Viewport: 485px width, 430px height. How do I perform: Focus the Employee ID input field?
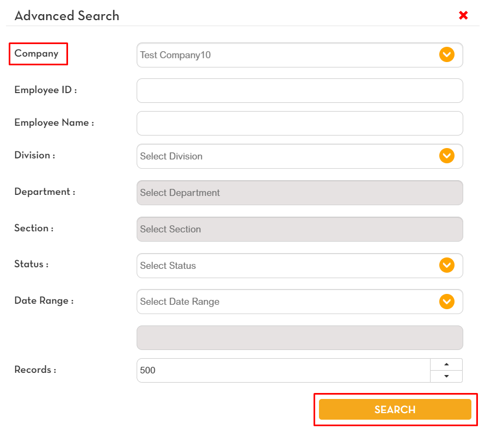tap(299, 91)
